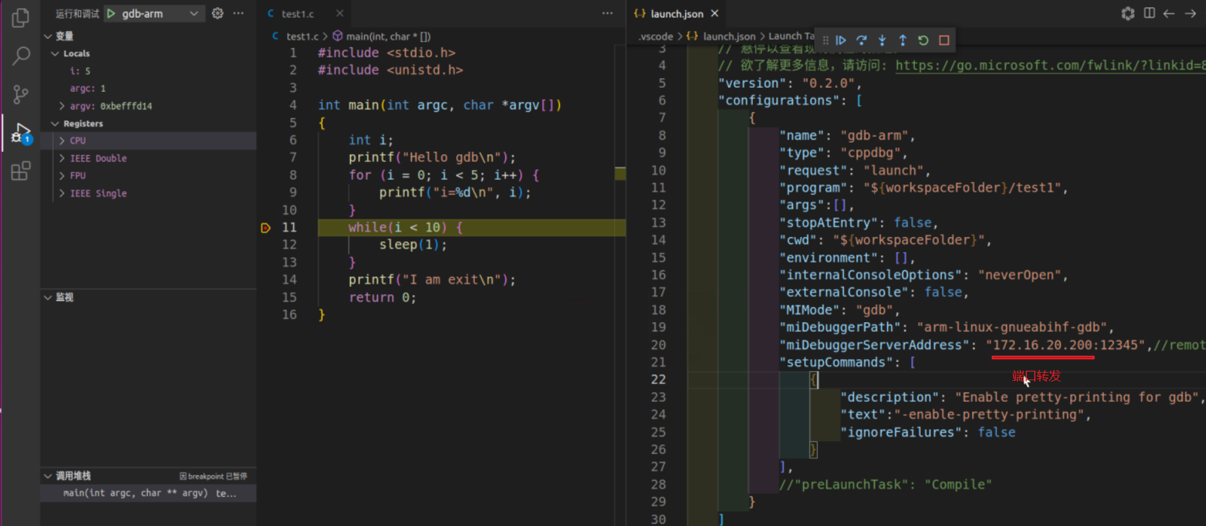Click launch.json in the breadcrumb path
Screen dimensions: 1206x526
pos(729,36)
